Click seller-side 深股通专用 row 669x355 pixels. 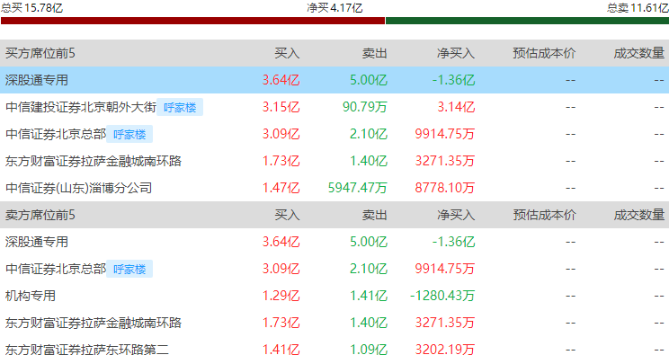334,242
